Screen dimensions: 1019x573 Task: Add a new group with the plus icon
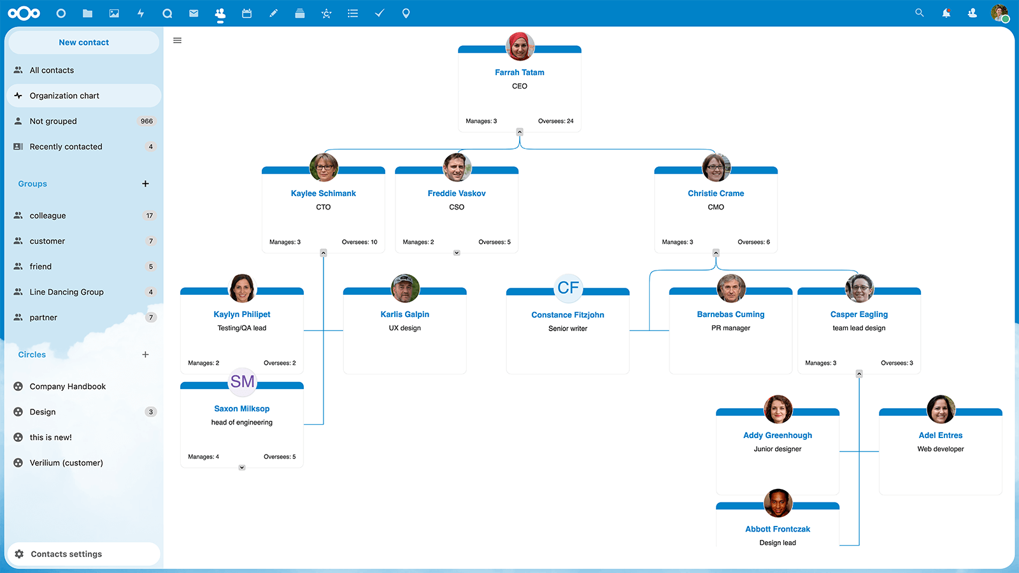tap(145, 183)
